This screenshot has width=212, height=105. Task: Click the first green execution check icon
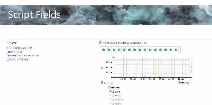click(x=104, y=50)
